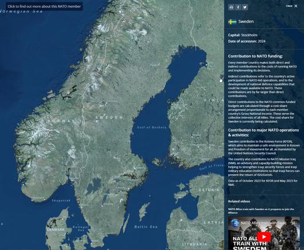Click paragraph about NATO Mission Iraq
The height and width of the screenshot is (250, 304).
[264, 167]
